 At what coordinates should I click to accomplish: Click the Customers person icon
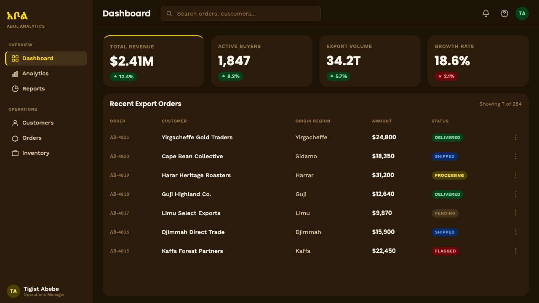pos(15,123)
